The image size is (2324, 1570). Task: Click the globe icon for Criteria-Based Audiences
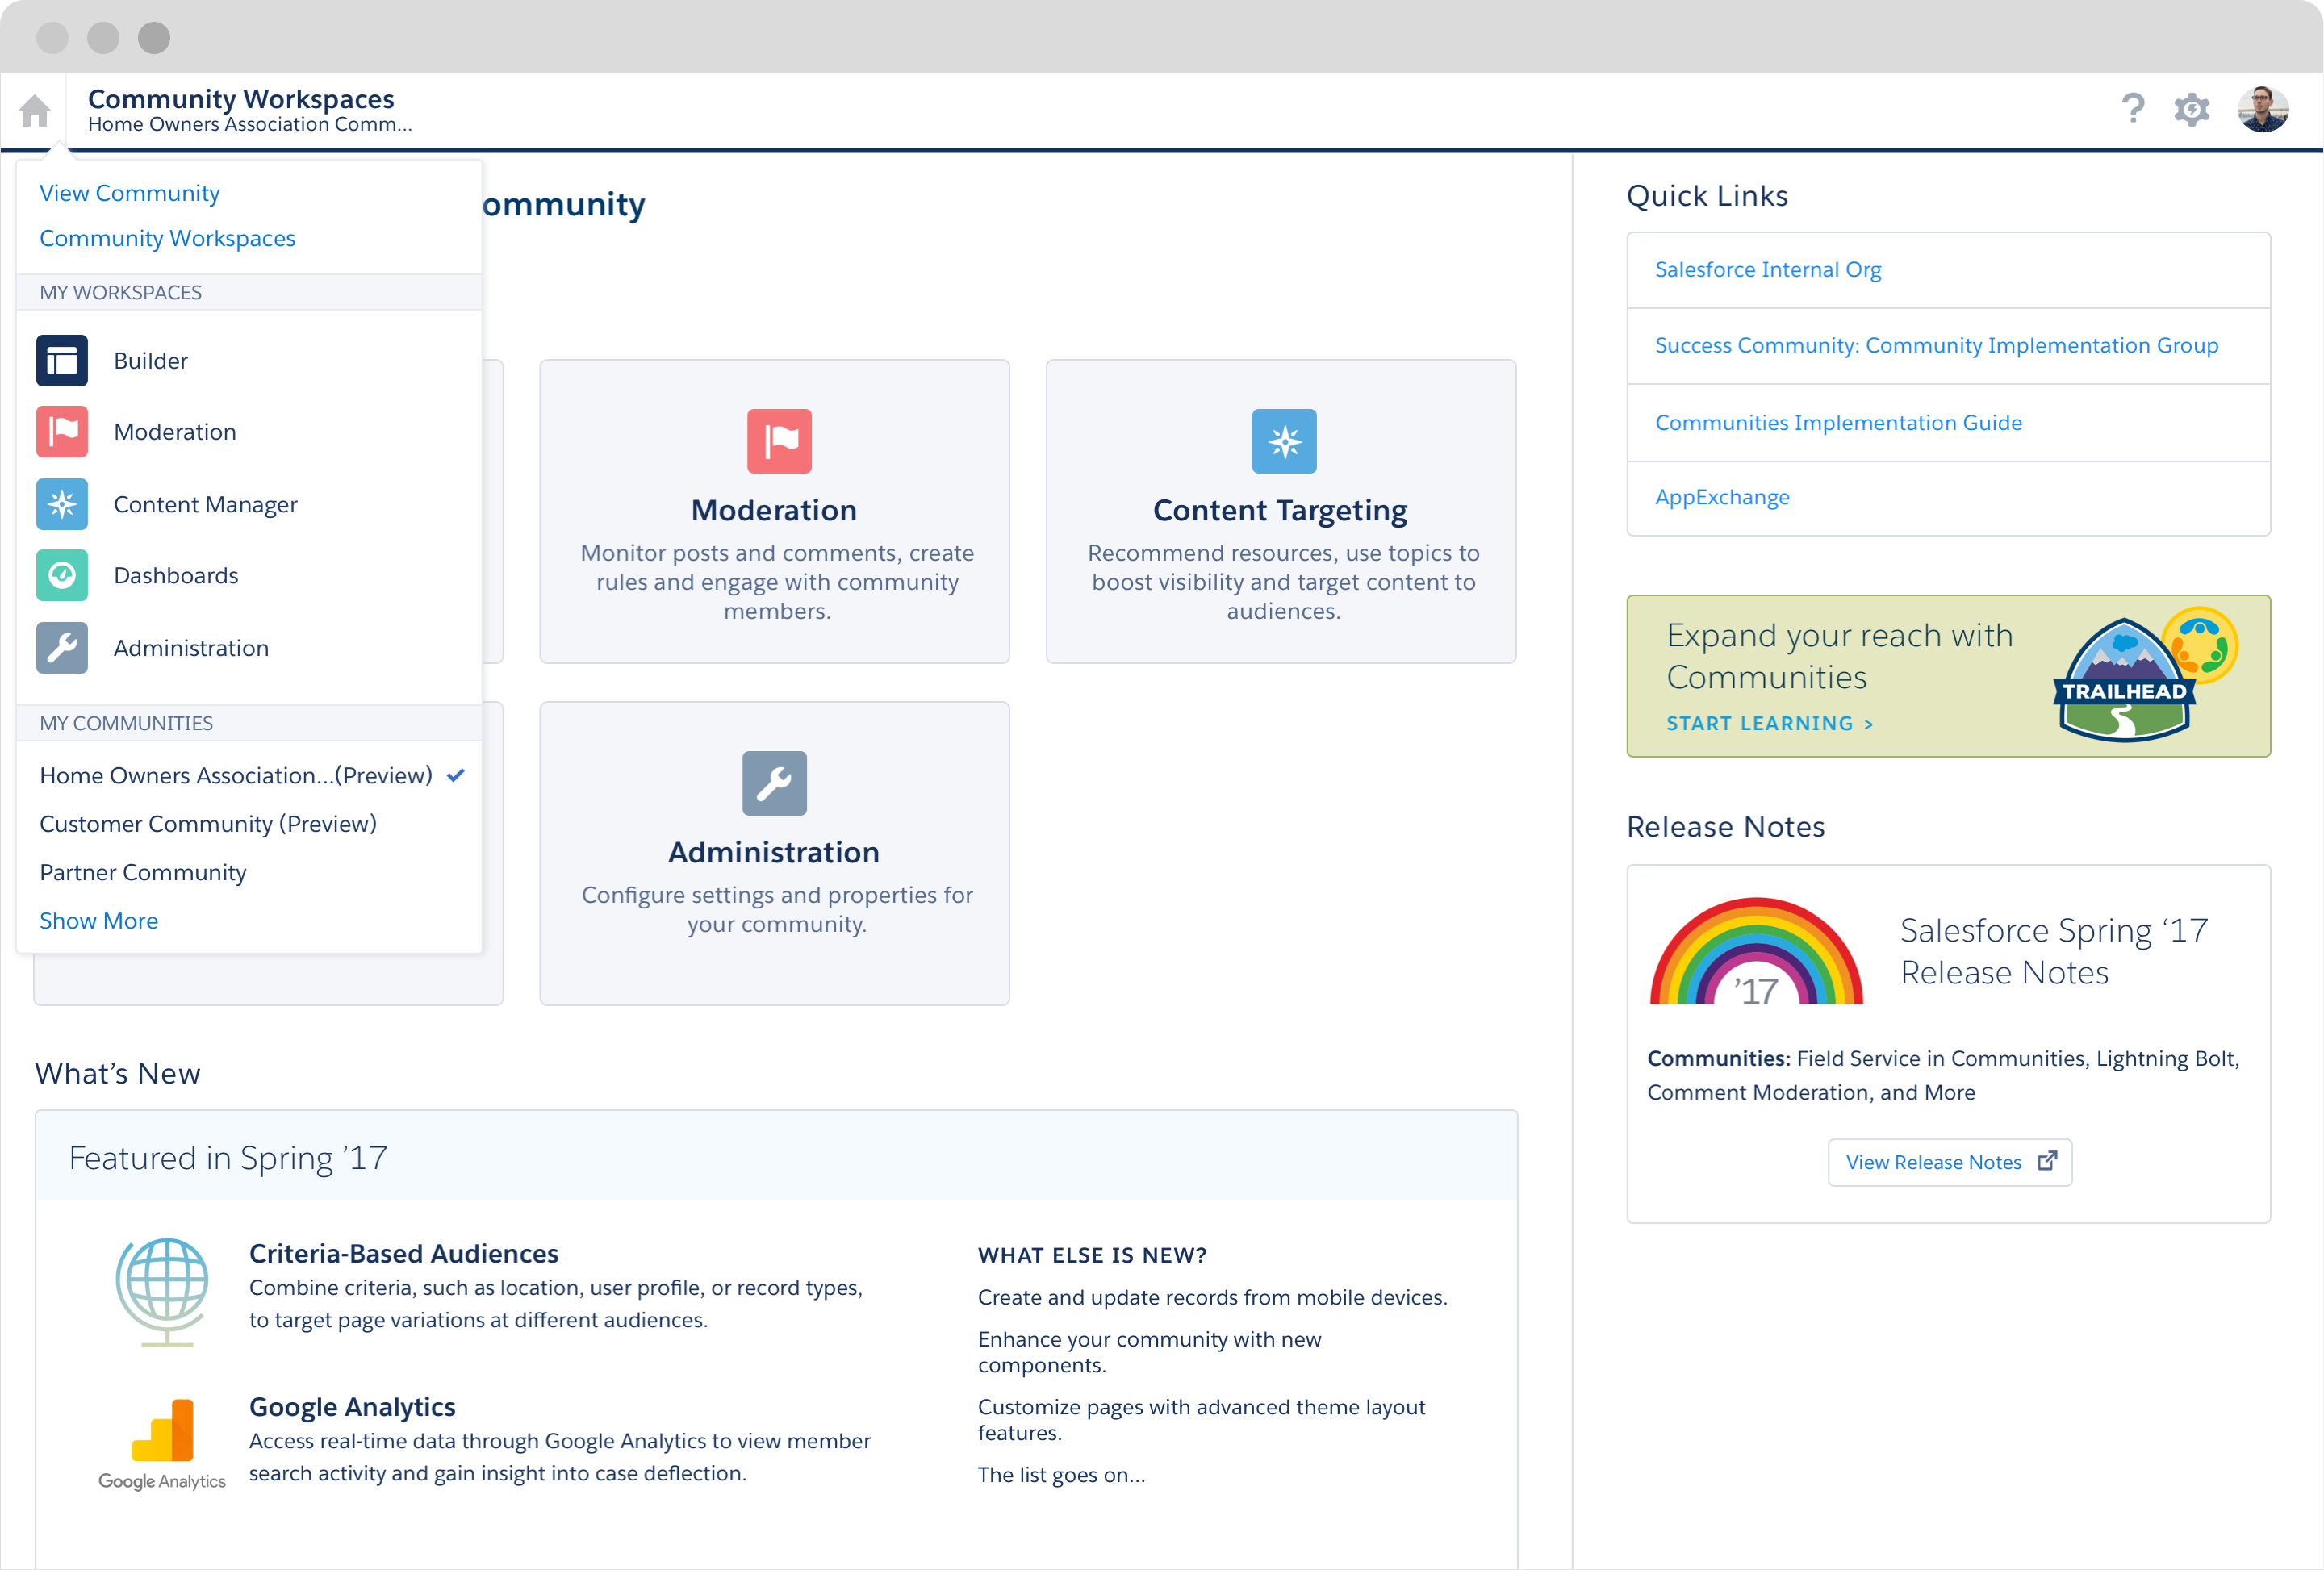click(x=163, y=1292)
